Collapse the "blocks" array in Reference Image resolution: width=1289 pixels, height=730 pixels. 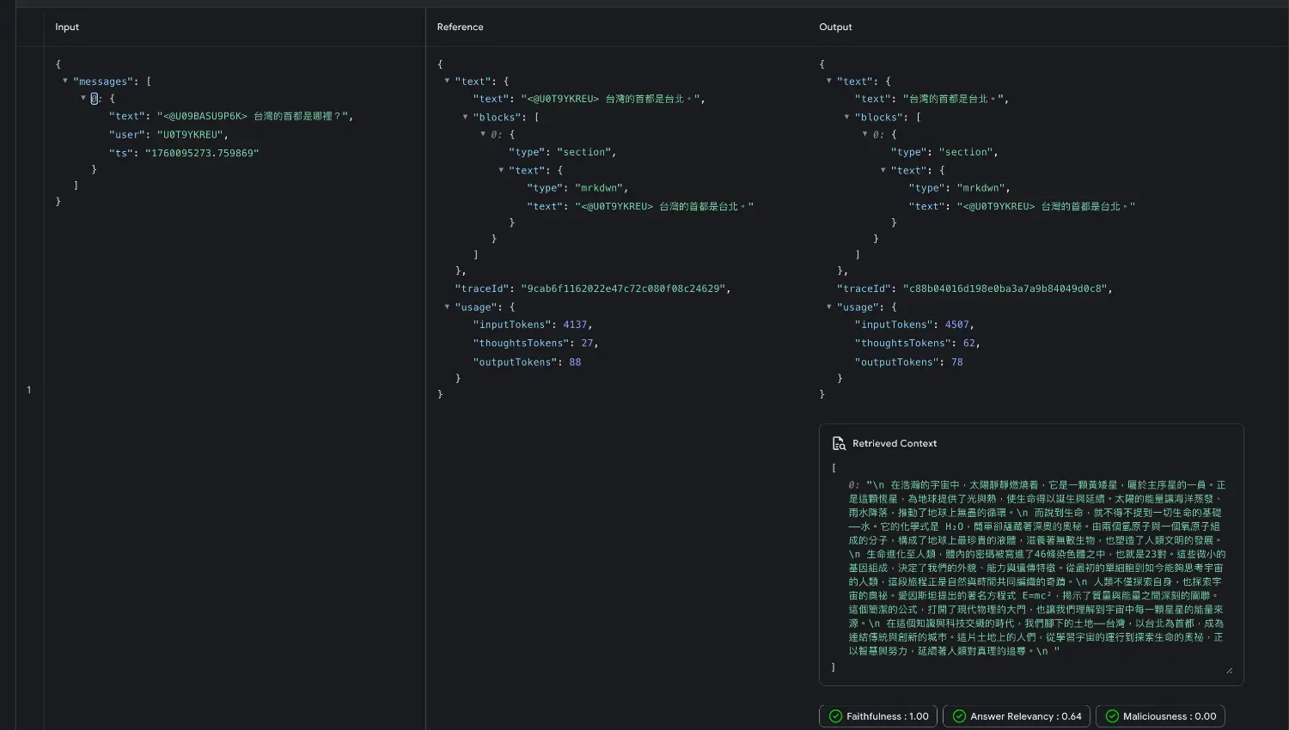[x=465, y=117]
